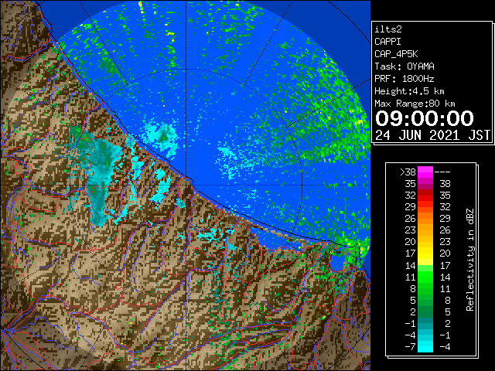Select the 'PRF: 1800Hz' line
The height and width of the screenshot is (371, 495).
point(405,79)
